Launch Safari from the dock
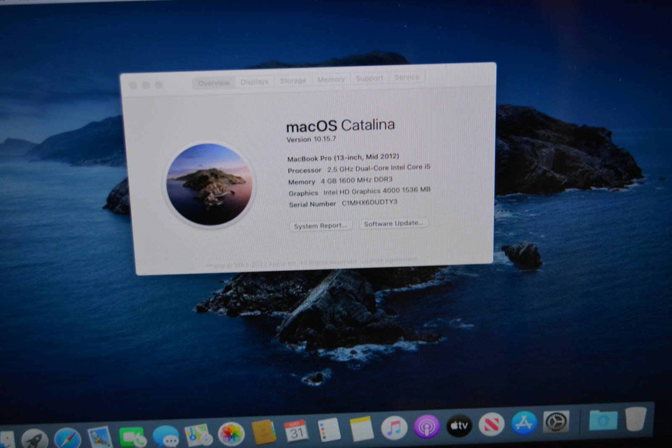Screen dimensions: 672x448 67,439
